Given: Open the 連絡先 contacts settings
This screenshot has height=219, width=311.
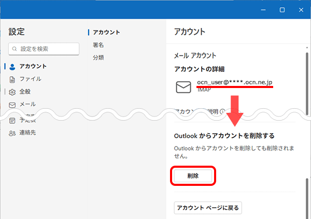Looking at the screenshot, I should pyautogui.click(x=30, y=133).
